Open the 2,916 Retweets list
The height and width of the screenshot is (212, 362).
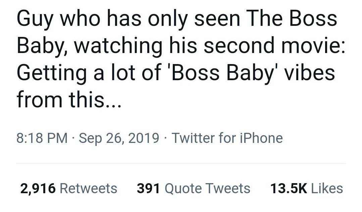(x=68, y=188)
